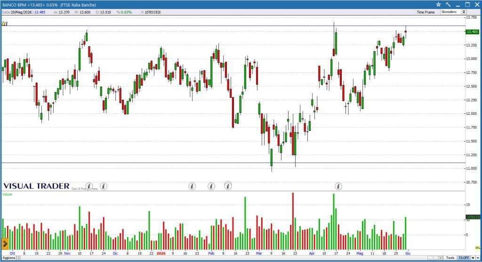The image size is (482, 262).
Task: Open the info marker near November 24
Action: coord(104,186)
